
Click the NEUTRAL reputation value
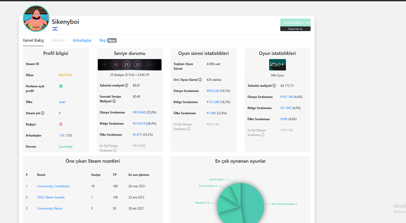66,75
